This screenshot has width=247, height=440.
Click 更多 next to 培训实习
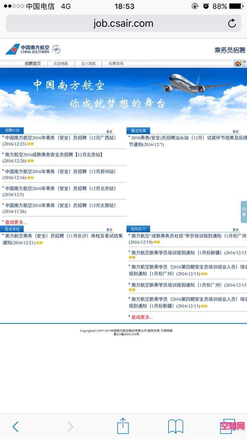pyautogui.click(x=236, y=230)
